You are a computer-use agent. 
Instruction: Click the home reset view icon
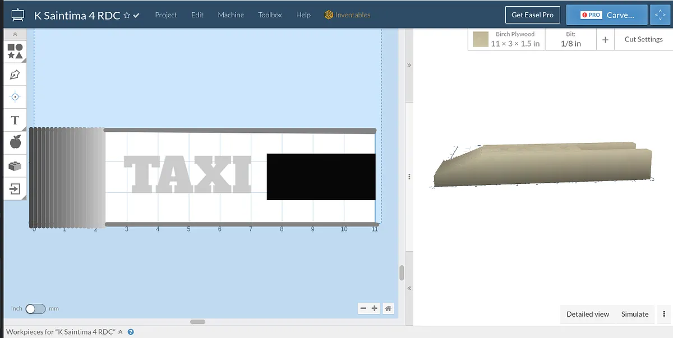coord(388,308)
